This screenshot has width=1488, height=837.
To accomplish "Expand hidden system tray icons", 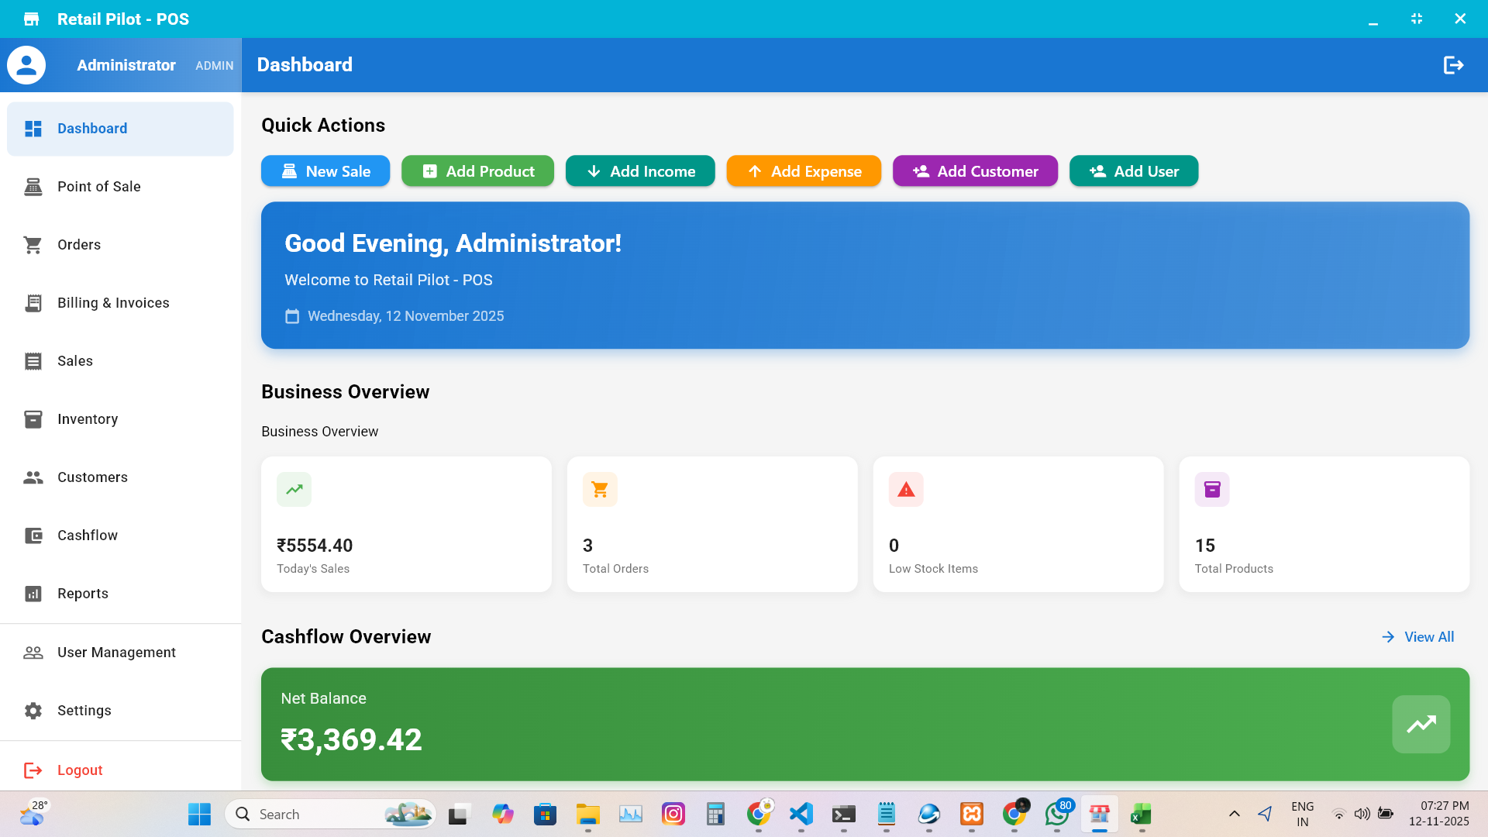I will 1234,814.
